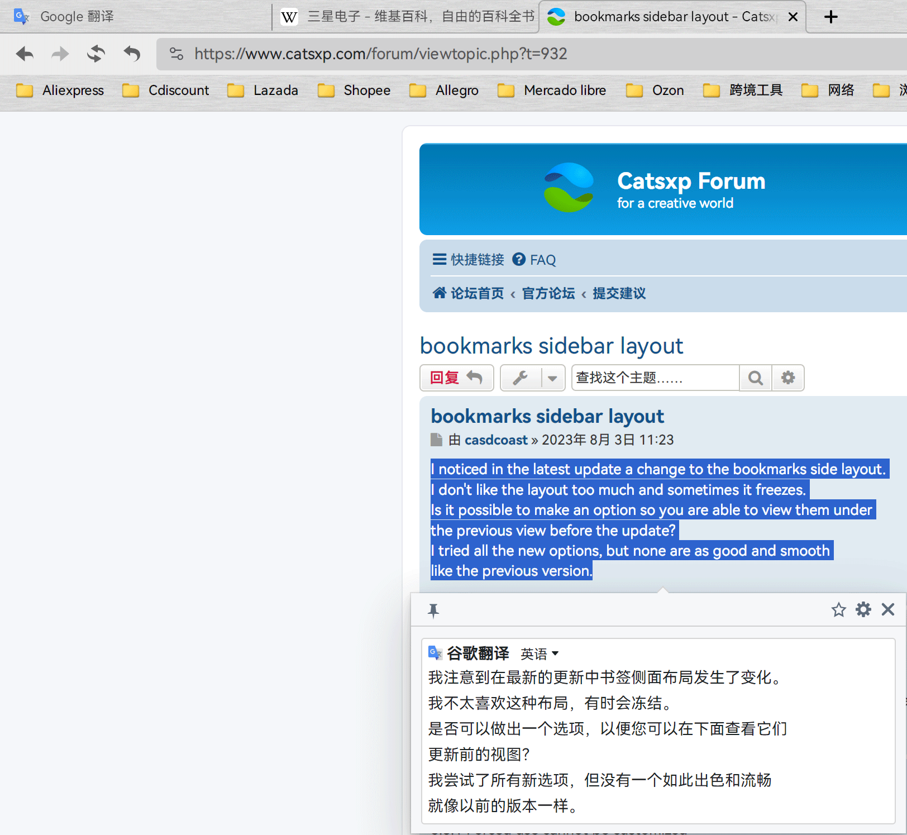Click the 回复 reply button

(456, 378)
